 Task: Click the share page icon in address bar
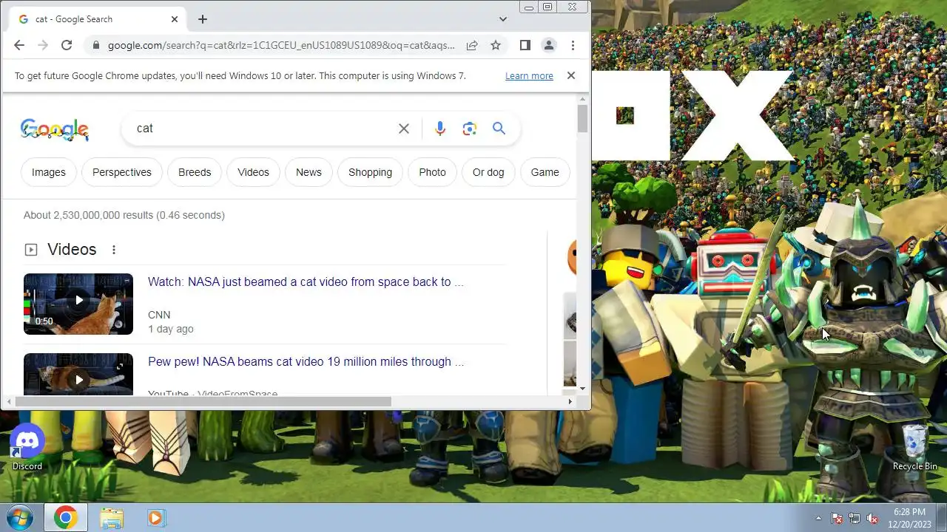(x=472, y=45)
